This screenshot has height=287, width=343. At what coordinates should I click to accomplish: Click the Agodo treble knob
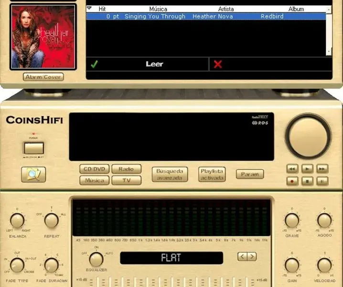pos(324,221)
